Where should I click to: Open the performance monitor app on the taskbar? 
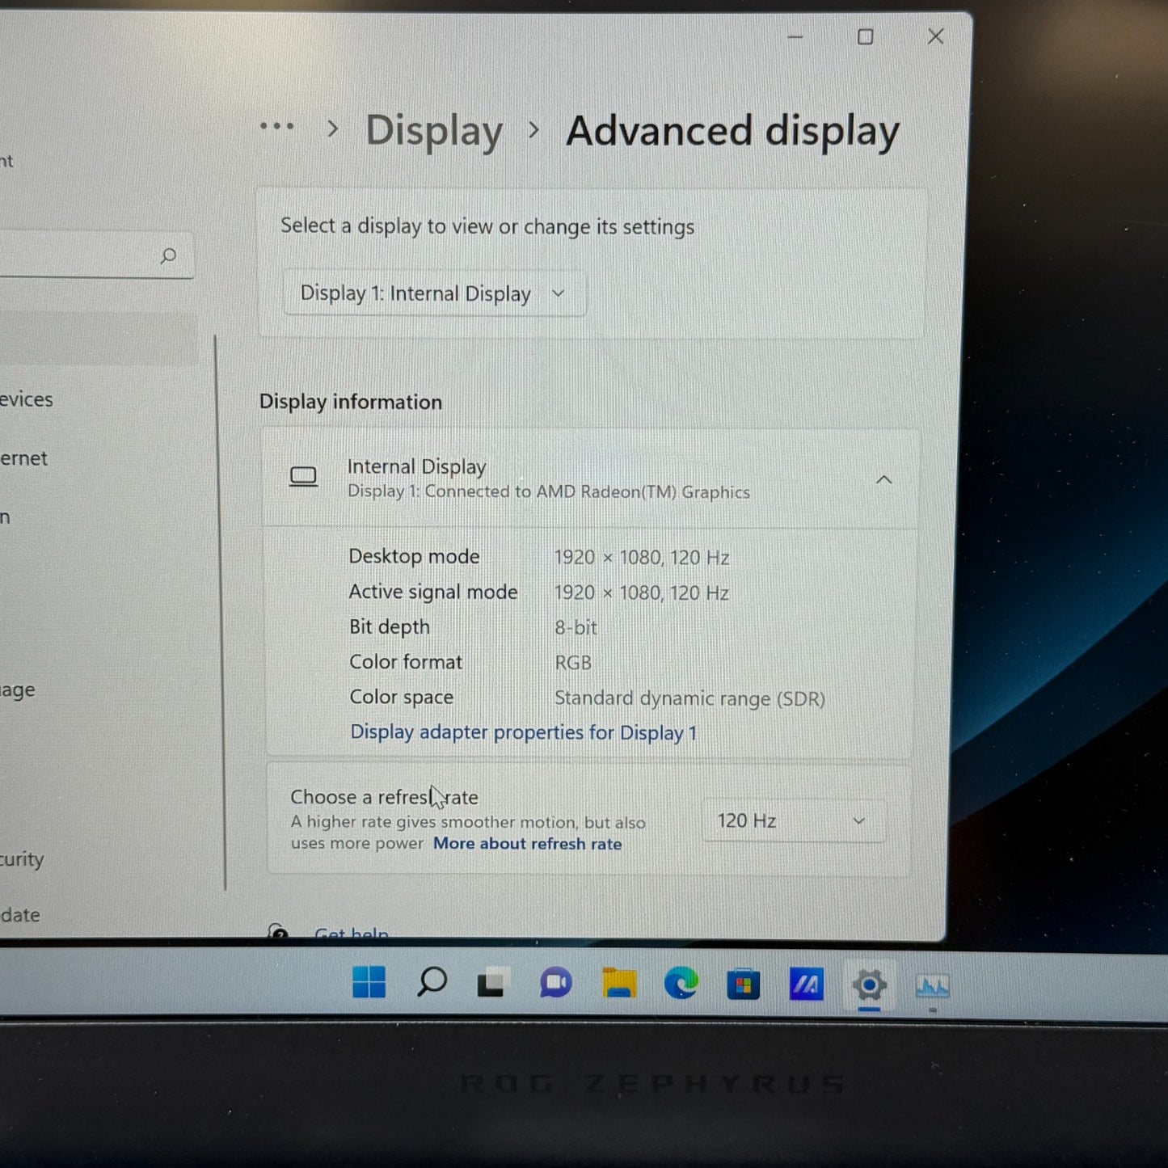(933, 984)
